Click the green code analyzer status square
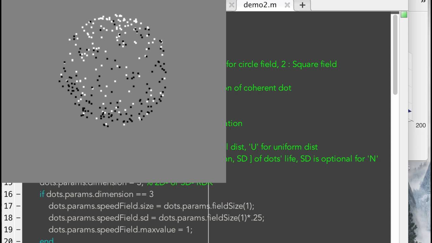432x243 pixels. (x=404, y=15)
